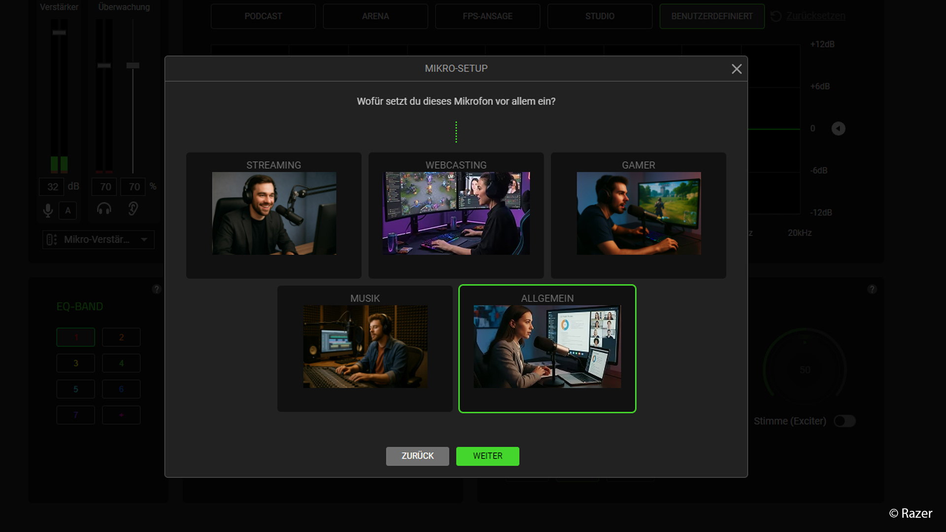Select the Musik usage card

(x=365, y=349)
